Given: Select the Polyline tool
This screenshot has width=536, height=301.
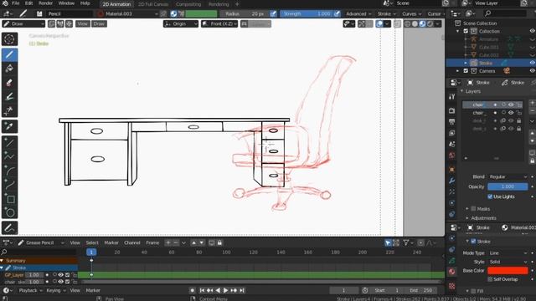Looking at the screenshot, I should click(9, 156).
